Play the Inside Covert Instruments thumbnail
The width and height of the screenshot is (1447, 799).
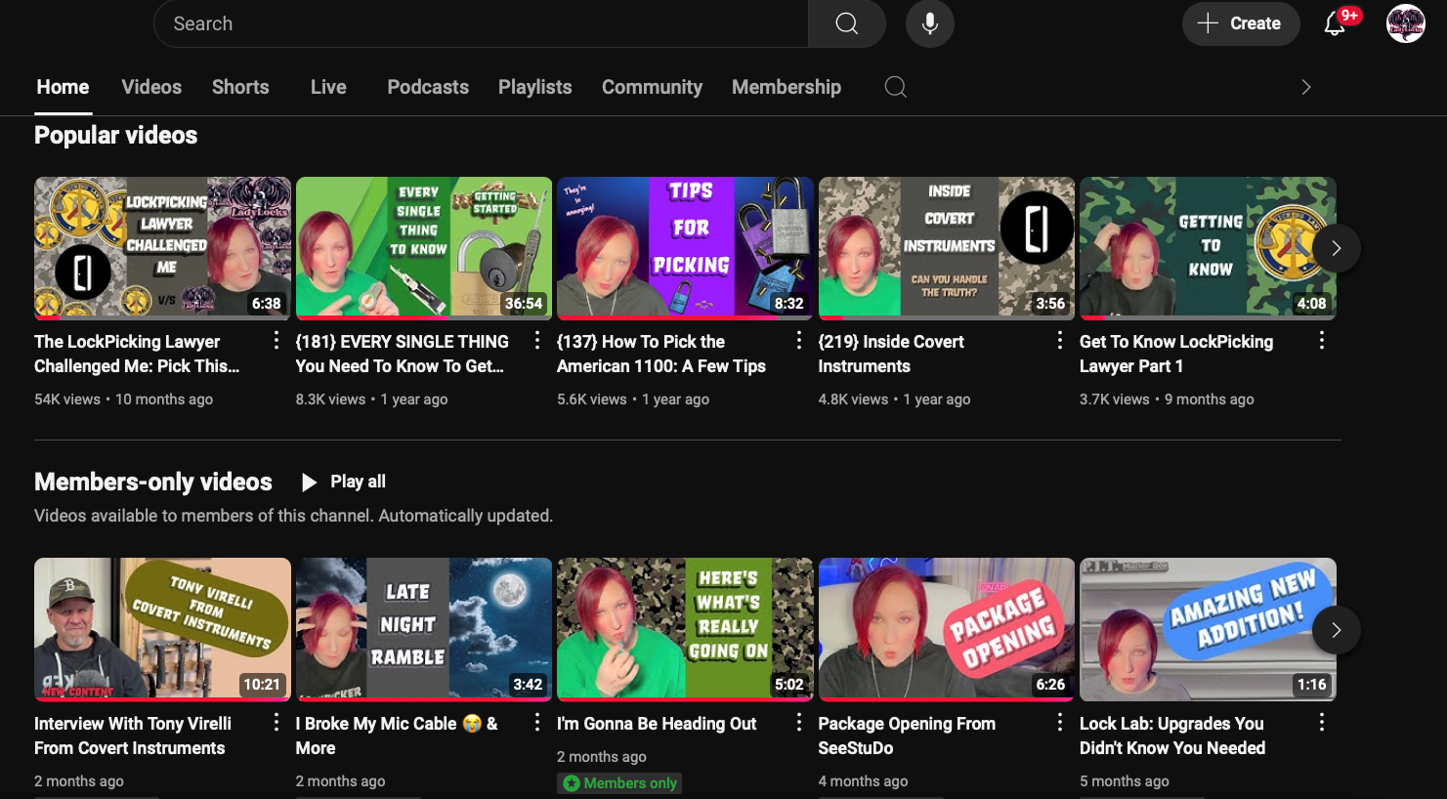click(947, 248)
